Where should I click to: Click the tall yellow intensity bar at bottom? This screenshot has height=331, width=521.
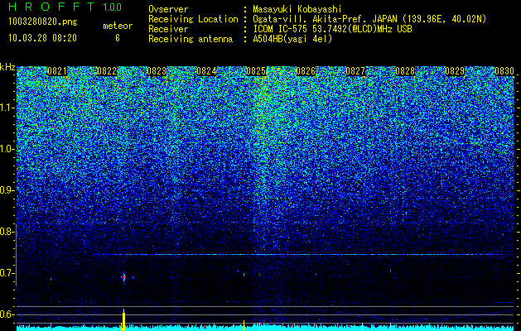click(x=123, y=319)
